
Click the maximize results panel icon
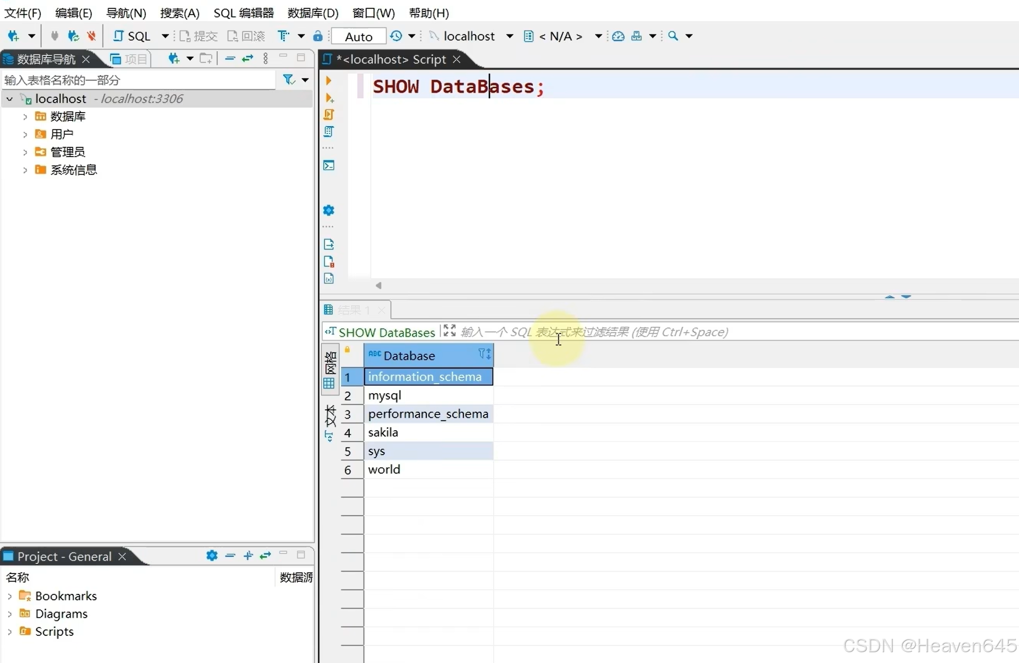[450, 331]
